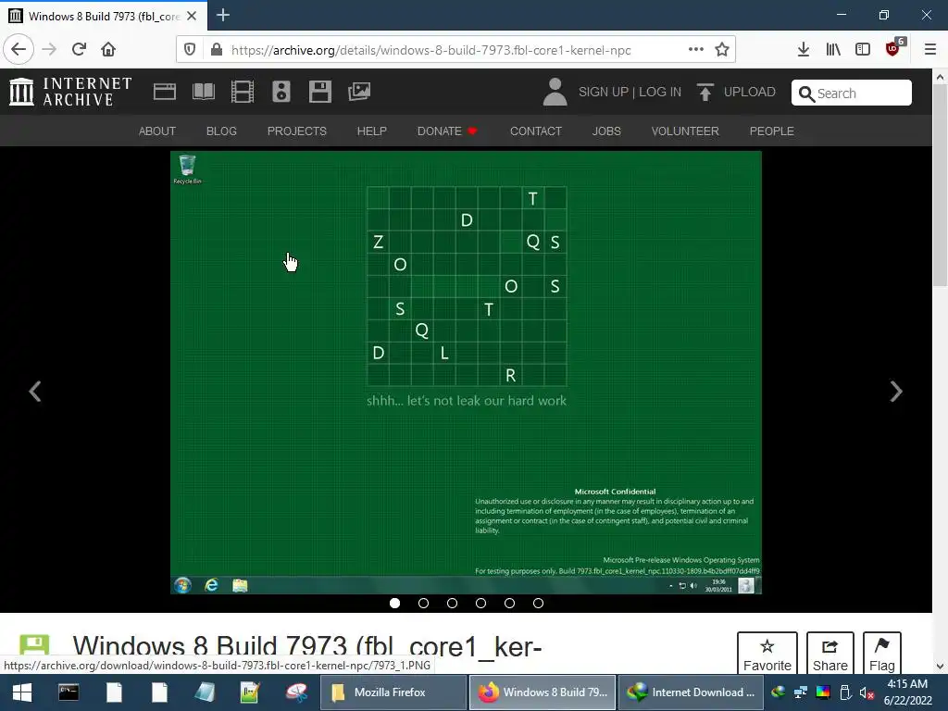The image size is (948, 711).
Task: Click the browser address bar URL
Action: [x=431, y=50]
